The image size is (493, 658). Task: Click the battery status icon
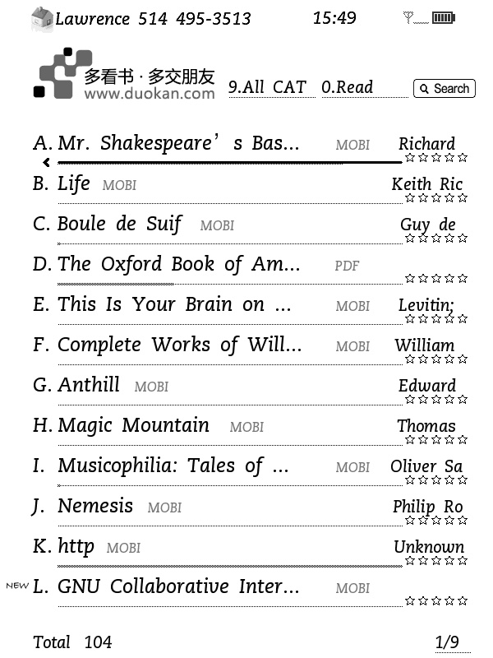[x=443, y=18]
